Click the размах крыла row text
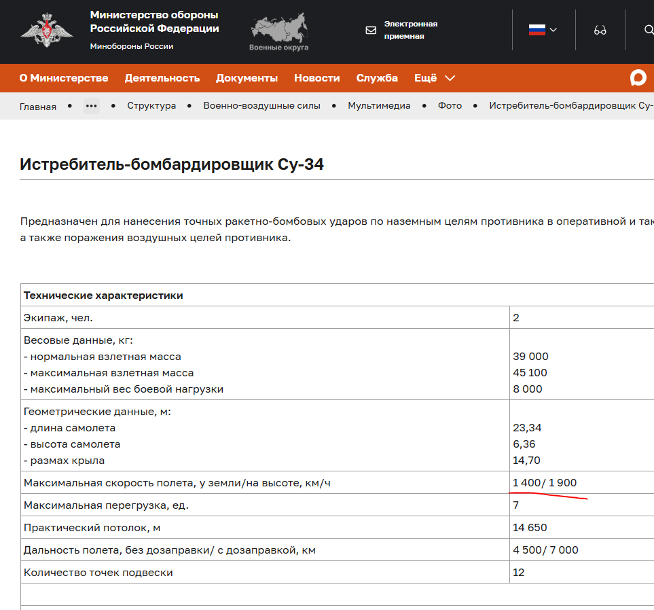Screen dimensions: 654x610 tap(65, 461)
